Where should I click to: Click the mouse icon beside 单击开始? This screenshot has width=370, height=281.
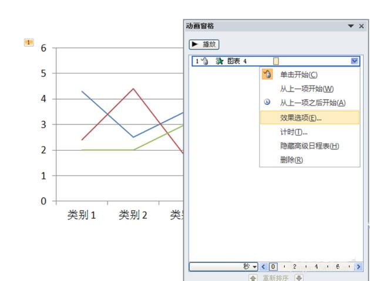pyautogui.click(x=267, y=75)
